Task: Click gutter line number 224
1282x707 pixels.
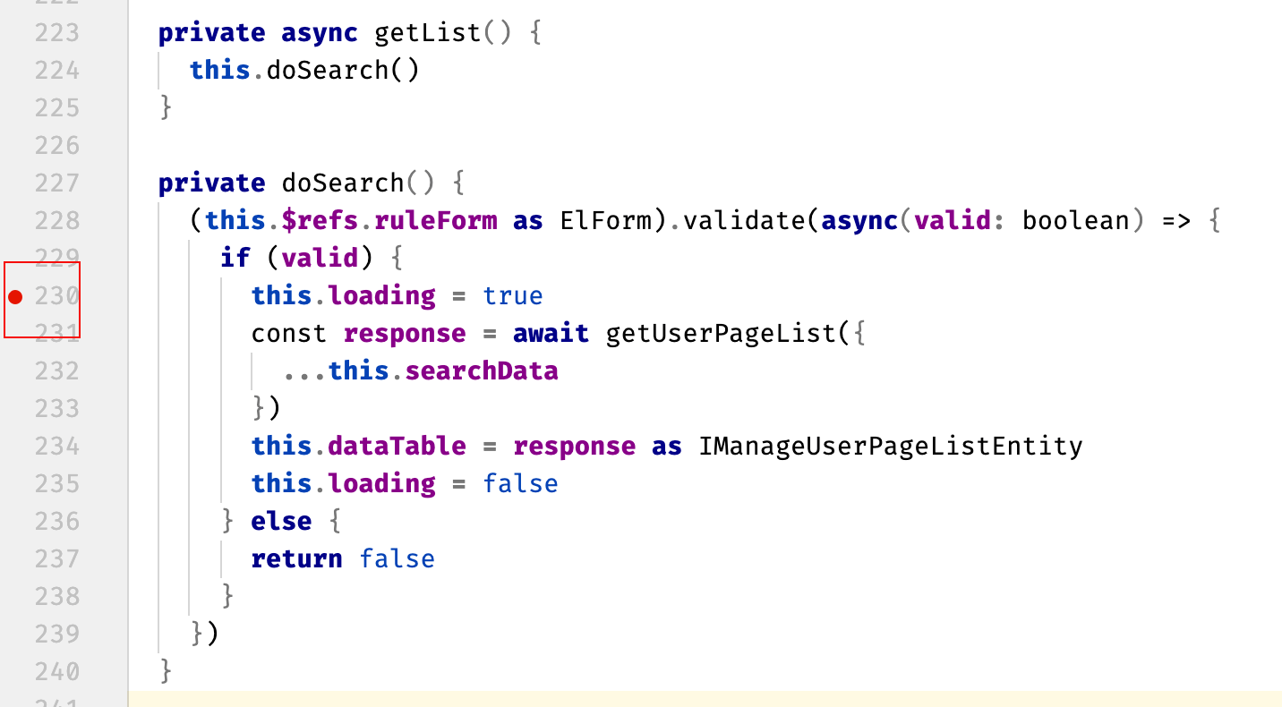Action: pos(57,71)
